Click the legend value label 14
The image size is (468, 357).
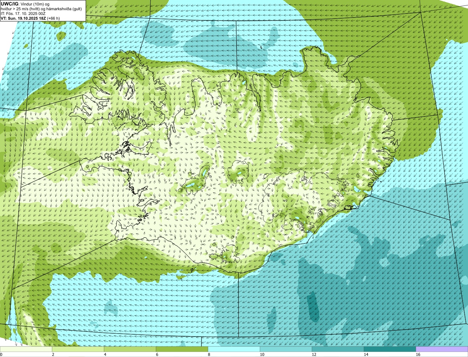coord(366,354)
